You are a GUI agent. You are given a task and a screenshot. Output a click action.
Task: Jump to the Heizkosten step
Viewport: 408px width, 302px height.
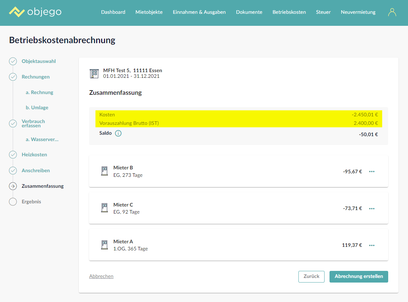[34, 155]
